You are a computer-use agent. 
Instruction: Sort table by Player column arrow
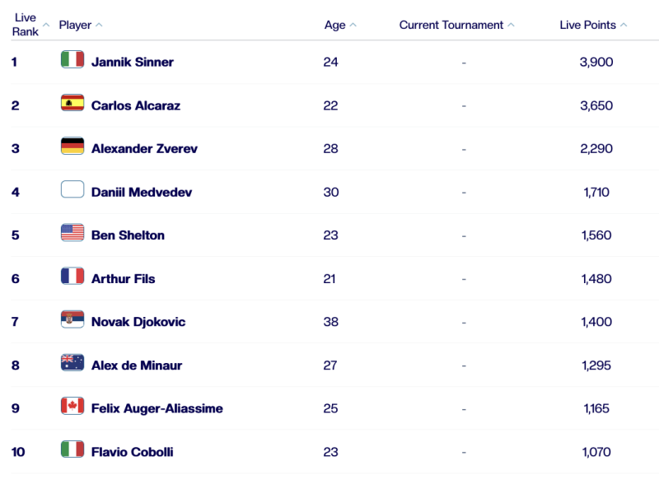pyautogui.click(x=99, y=25)
